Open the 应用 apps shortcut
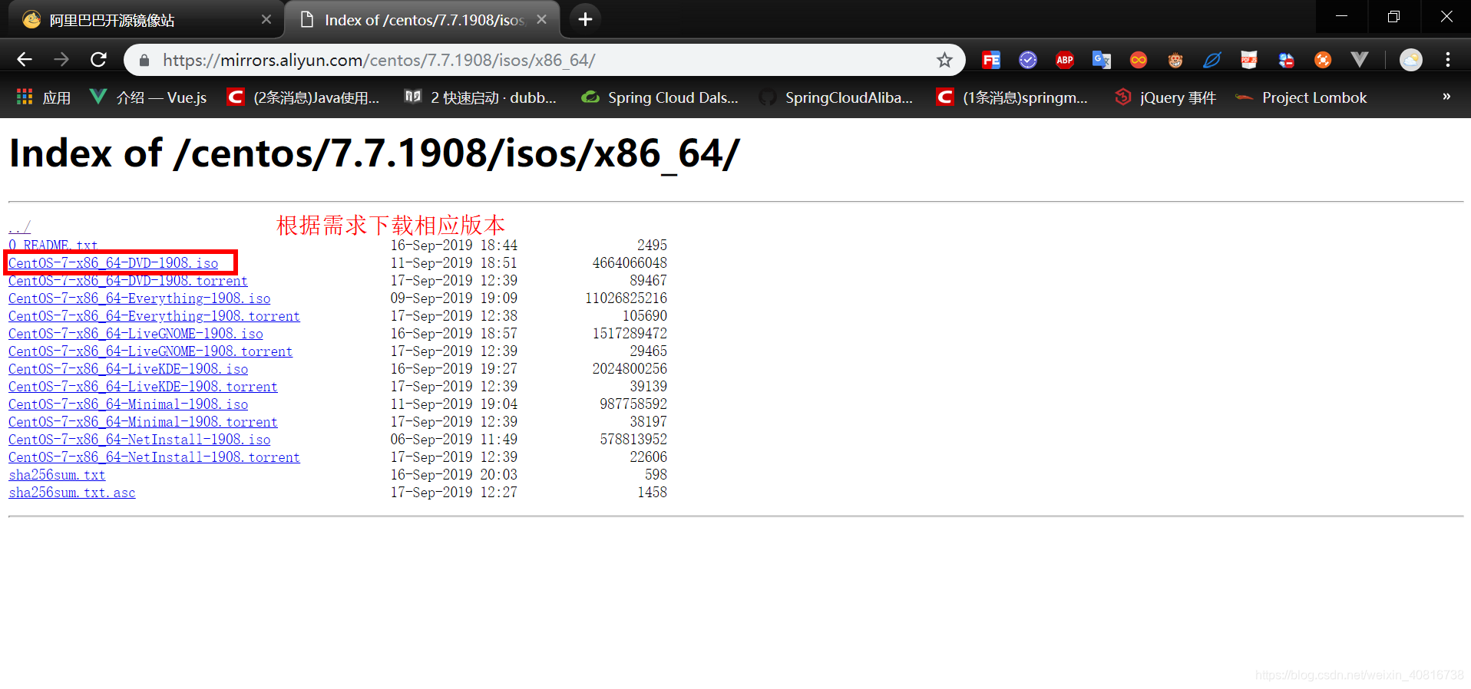Screen dimensions: 1471x689 point(44,97)
